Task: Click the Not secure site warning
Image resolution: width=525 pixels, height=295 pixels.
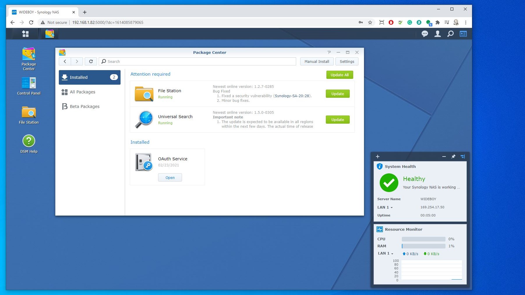Action: [54, 22]
